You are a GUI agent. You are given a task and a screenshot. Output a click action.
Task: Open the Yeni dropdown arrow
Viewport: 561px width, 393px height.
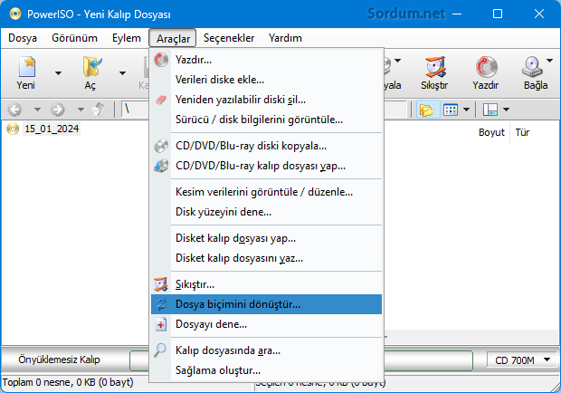click(x=58, y=73)
